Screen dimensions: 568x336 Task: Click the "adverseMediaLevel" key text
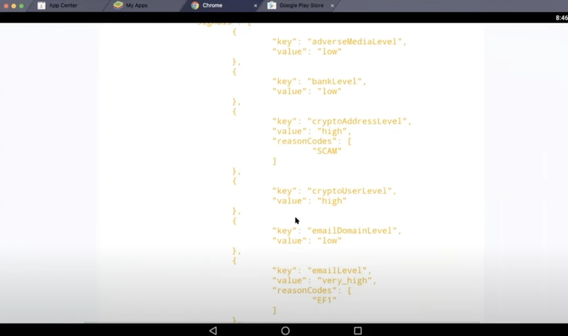point(354,41)
